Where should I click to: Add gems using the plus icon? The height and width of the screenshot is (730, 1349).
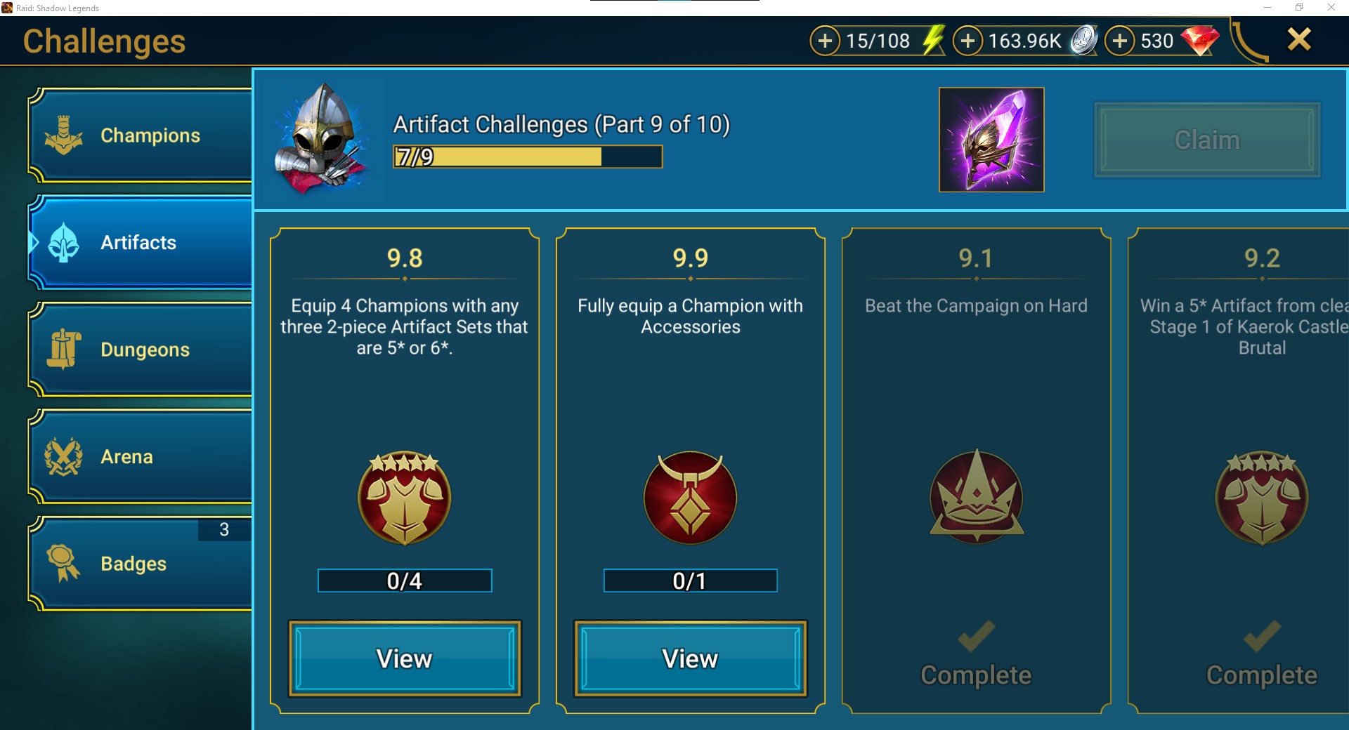click(x=1120, y=41)
